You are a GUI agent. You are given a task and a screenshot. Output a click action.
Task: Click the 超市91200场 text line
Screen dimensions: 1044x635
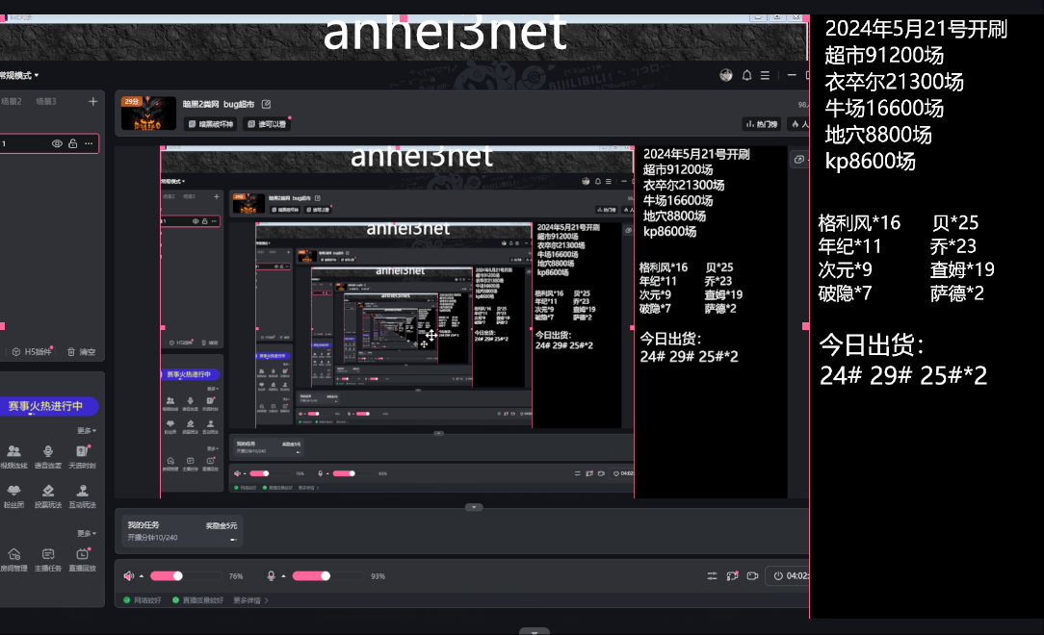click(883, 55)
